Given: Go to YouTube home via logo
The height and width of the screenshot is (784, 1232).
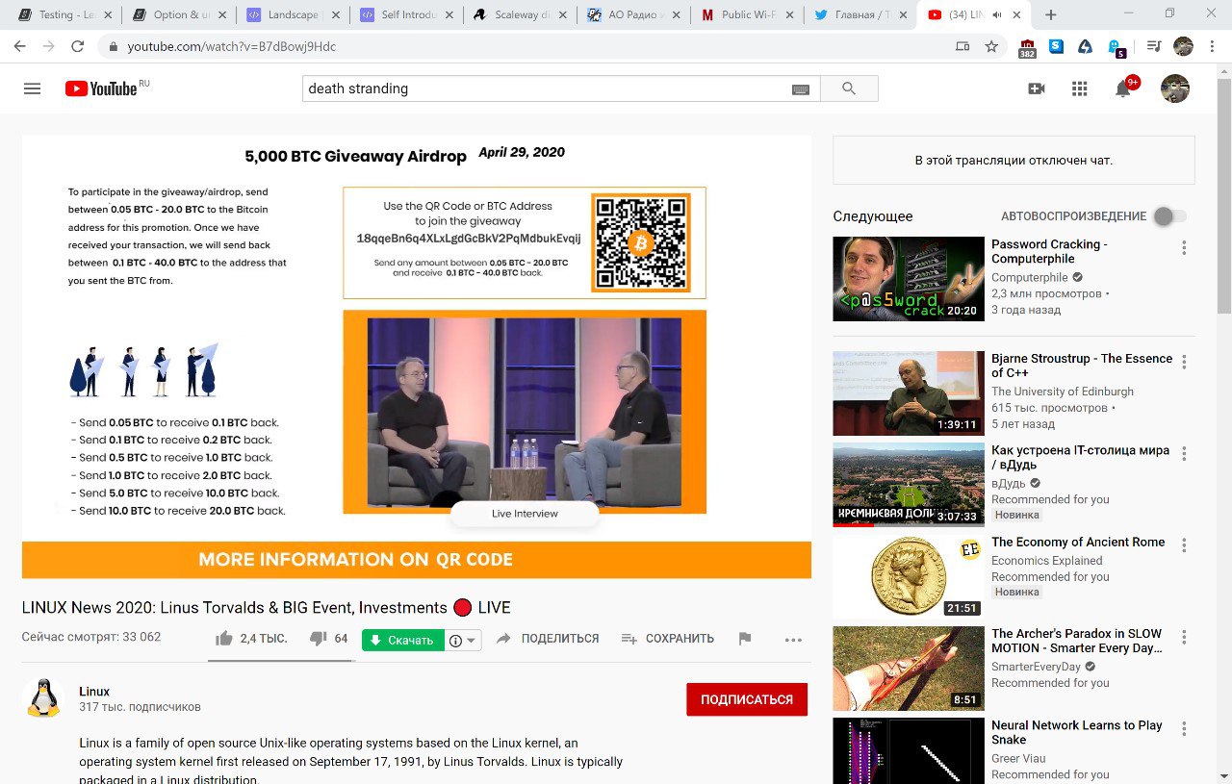Looking at the screenshot, I should point(101,89).
